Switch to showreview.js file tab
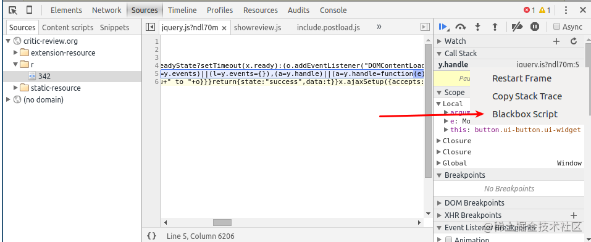Viewport: 591px width, 242px height. [x=258, y=28]
